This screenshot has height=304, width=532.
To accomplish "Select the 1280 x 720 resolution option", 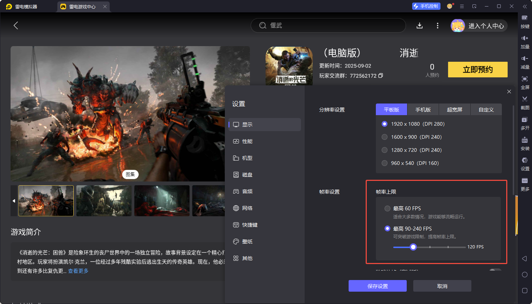I will (x=385, y=150).
